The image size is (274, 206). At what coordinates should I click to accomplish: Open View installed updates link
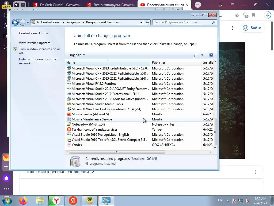coord(35,43)
